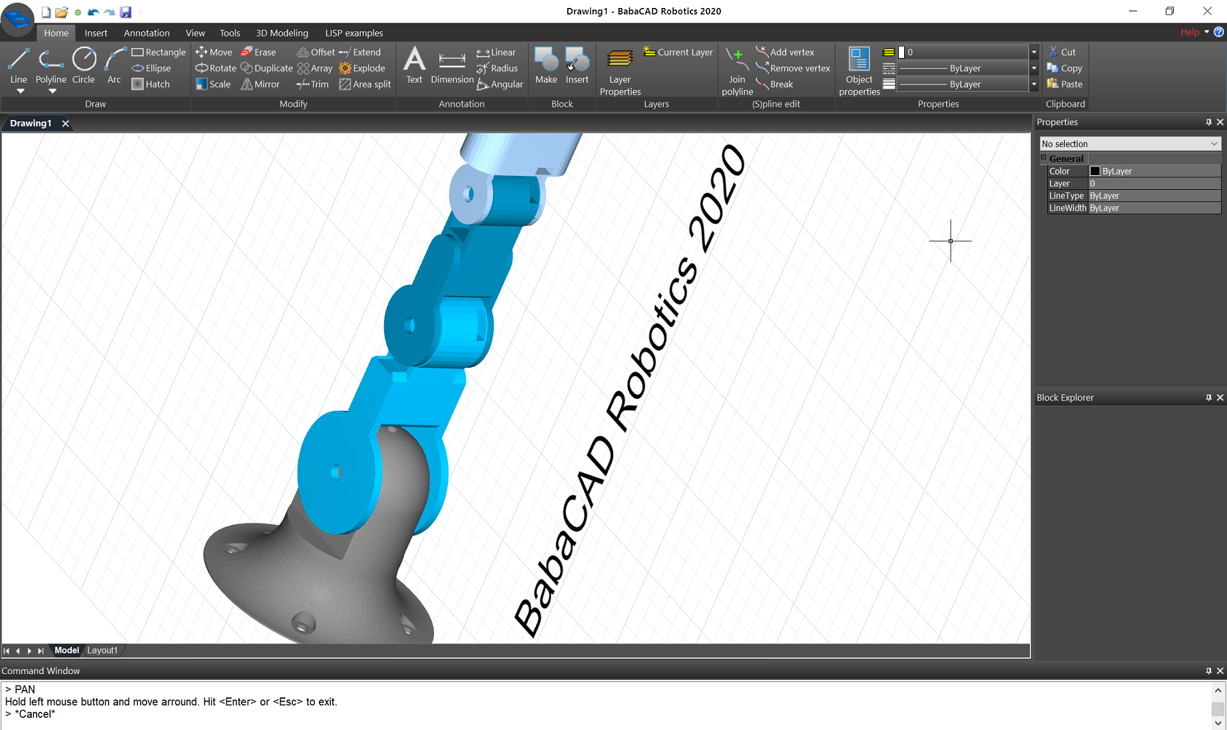Click the Join polyline tool
The image size is (1227, 730).
(x=737, y=72)
